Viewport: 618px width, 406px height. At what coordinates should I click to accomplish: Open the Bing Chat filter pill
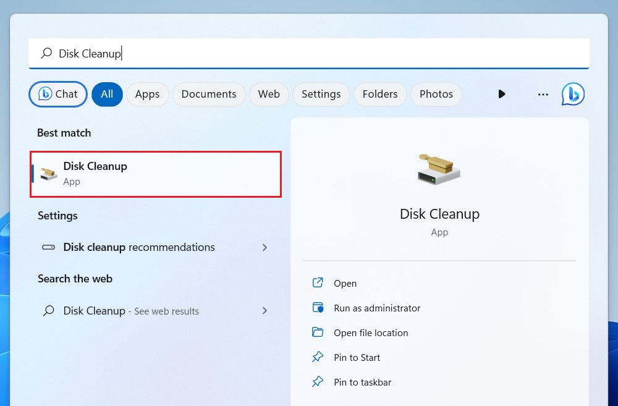[58, 94]
